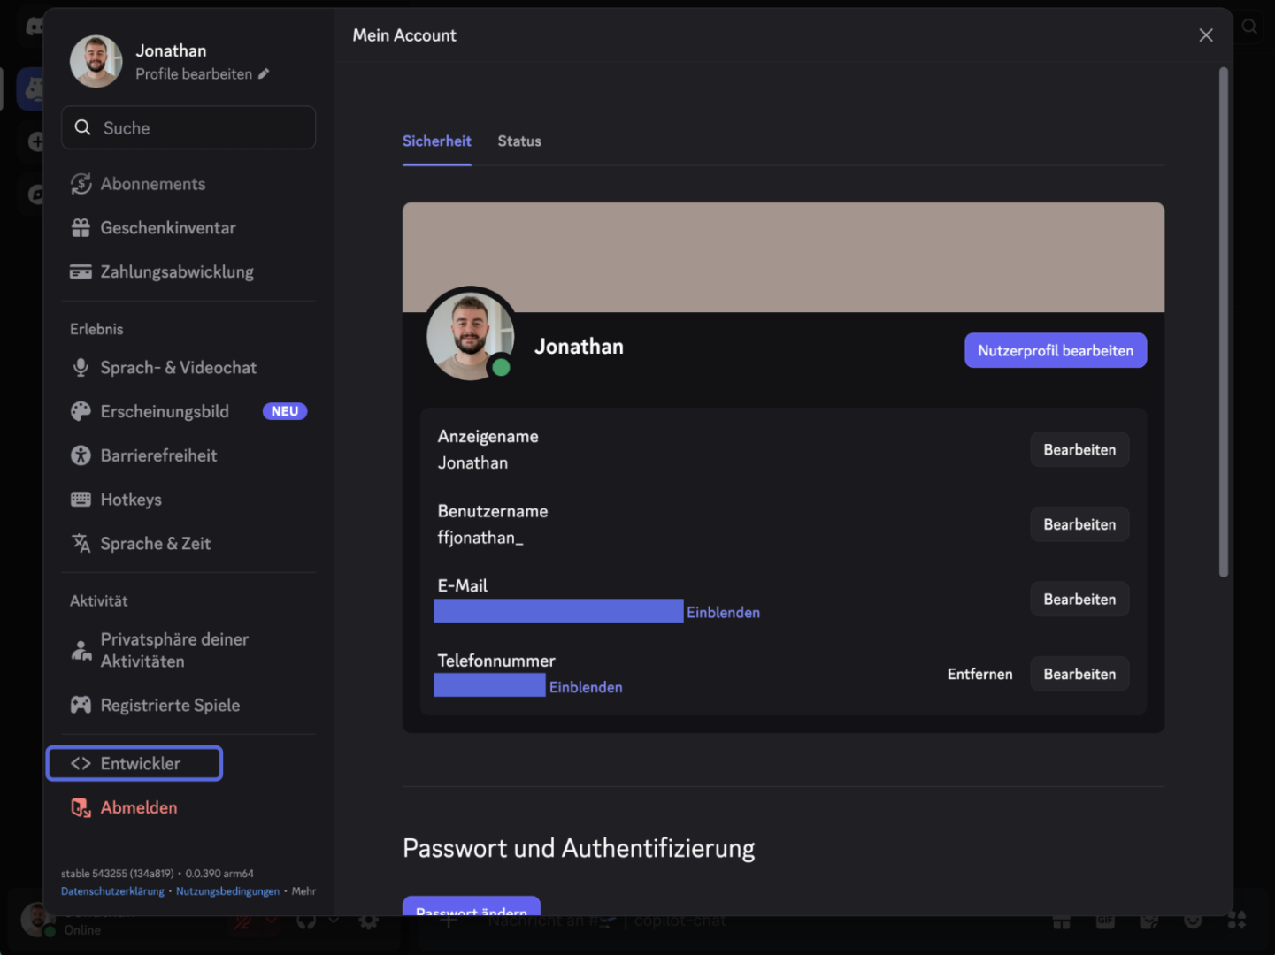Viewport: 1275px width, 955px height.
Task: Show the hidden E-Mail with Einblenden
Action: click(723, 613)
